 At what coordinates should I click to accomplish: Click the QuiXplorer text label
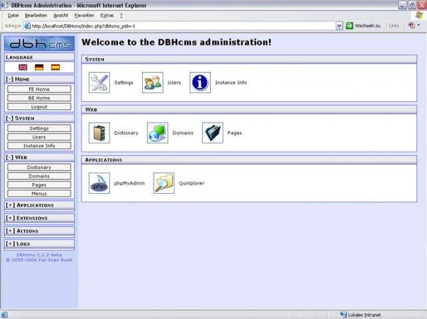(191, 183)
